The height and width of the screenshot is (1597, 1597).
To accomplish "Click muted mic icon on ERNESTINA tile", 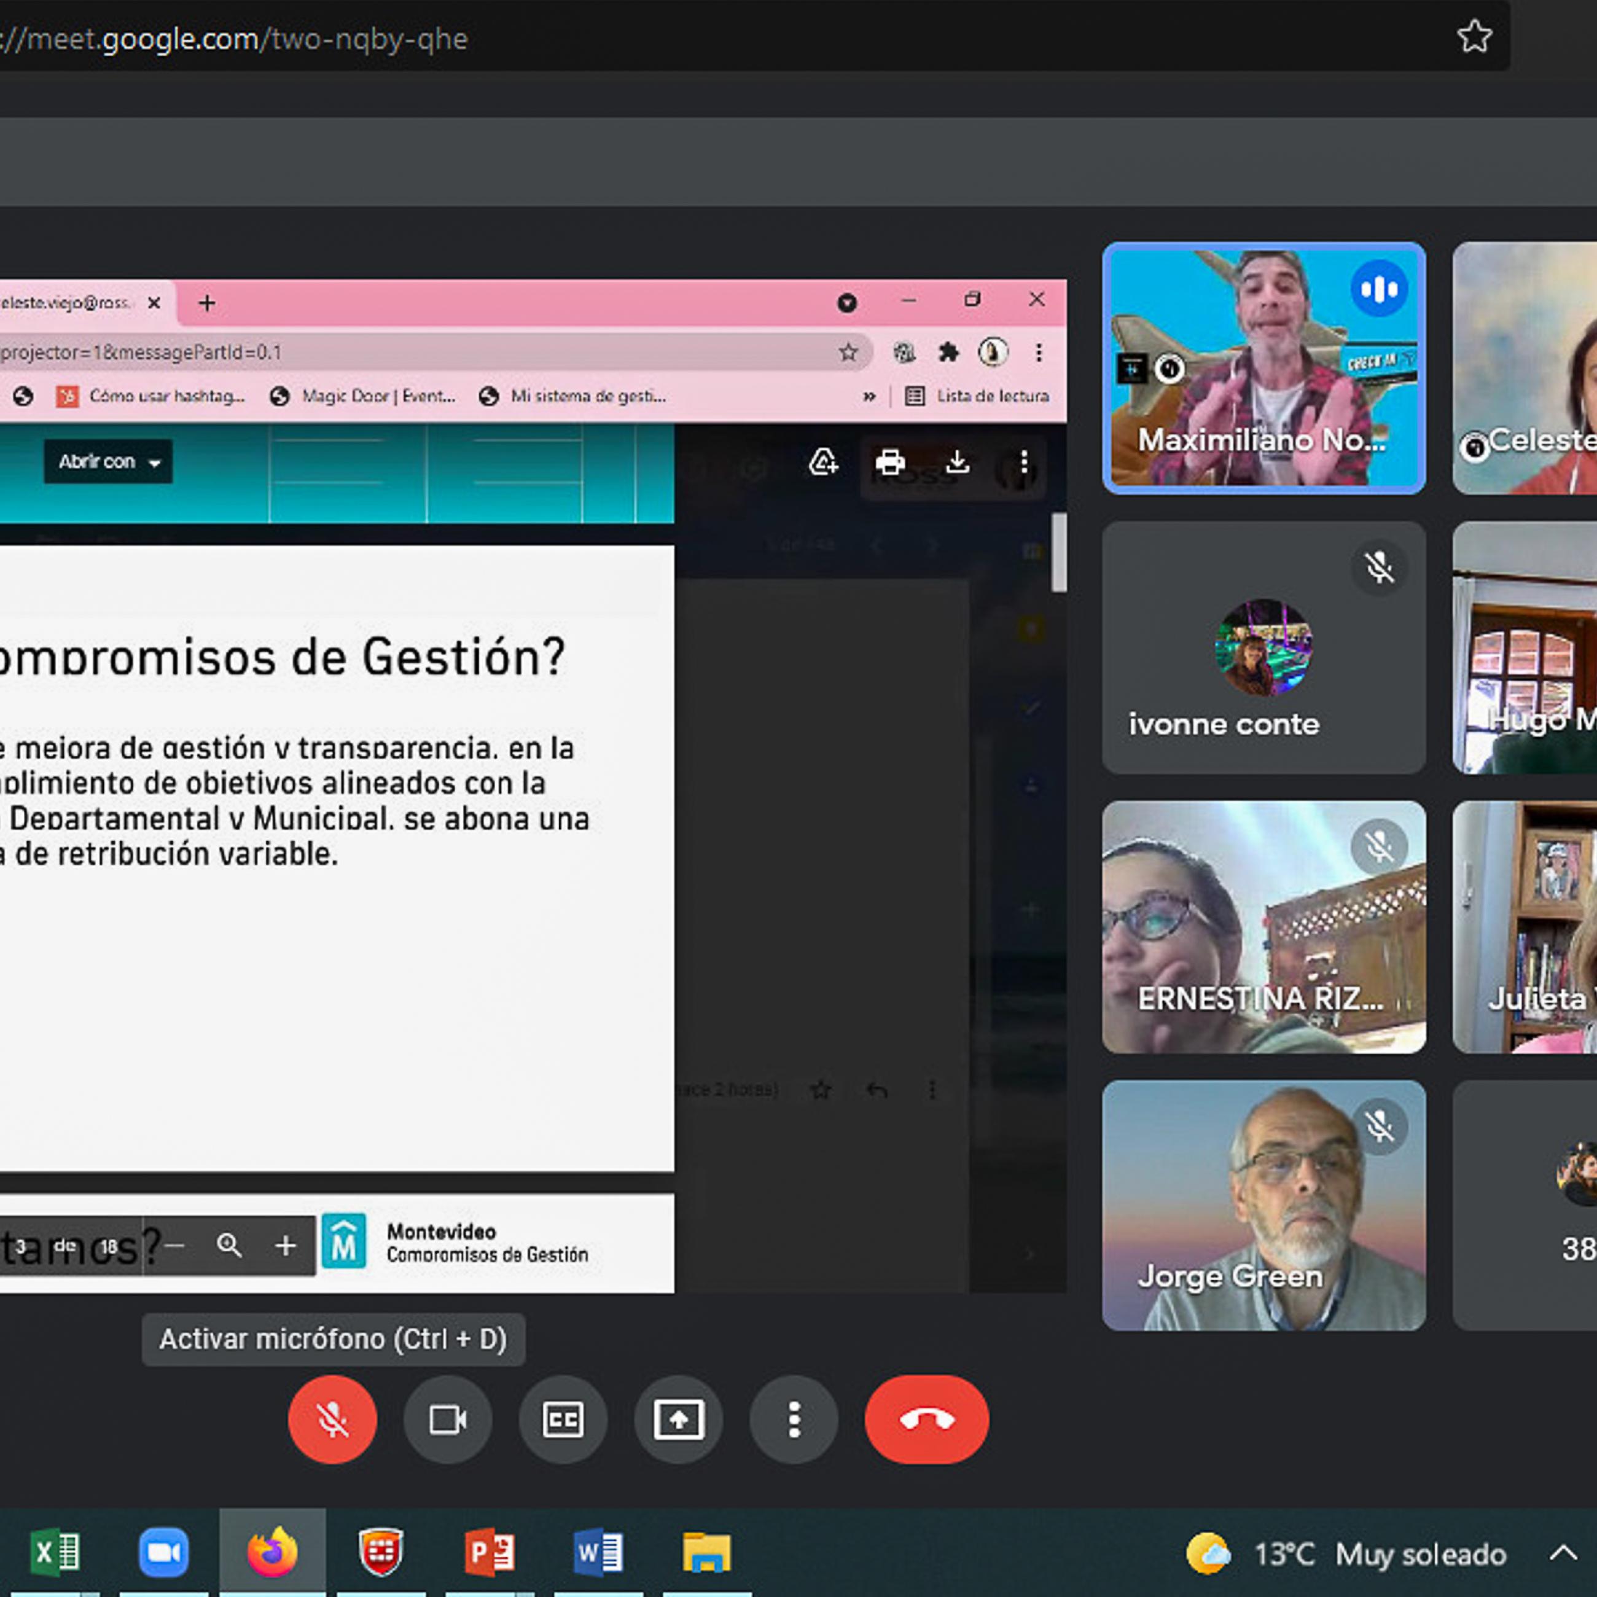I will pyautogui.click(x=1379, y=846).
